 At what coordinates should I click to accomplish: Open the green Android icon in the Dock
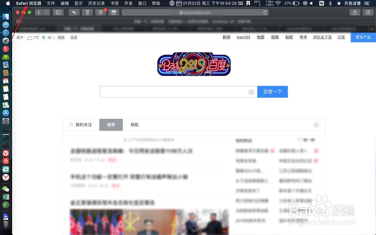[6, 57]
